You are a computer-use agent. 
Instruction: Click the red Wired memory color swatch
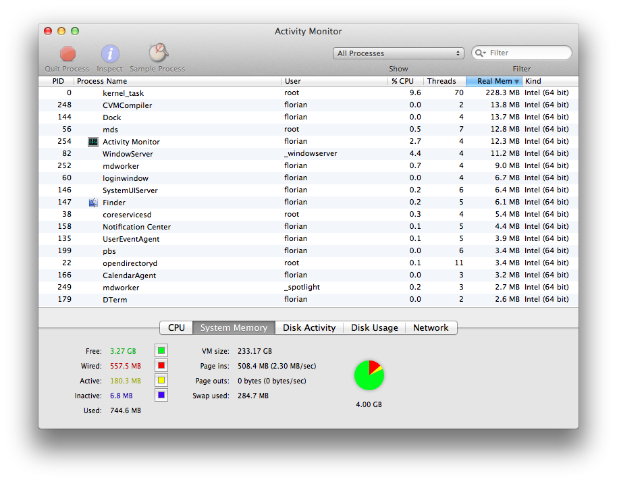tap(161, 365)
